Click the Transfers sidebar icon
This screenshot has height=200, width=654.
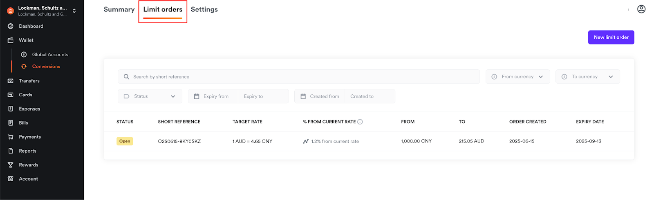pos(11,81)
